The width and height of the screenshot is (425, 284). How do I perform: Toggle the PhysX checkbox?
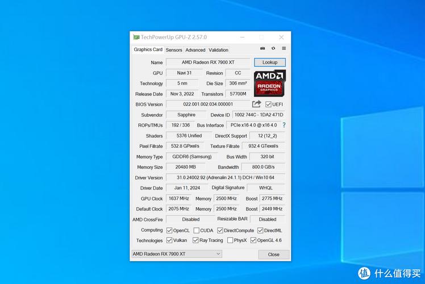[230, 240]
